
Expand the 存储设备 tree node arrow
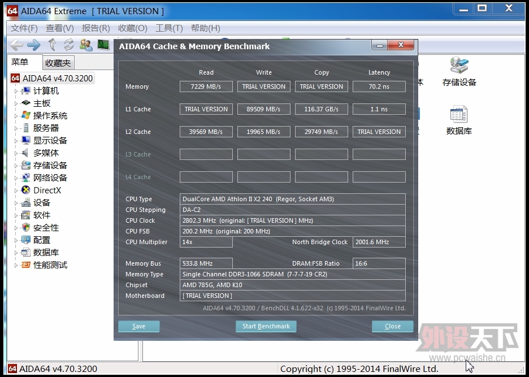click(x=16, y=166)
